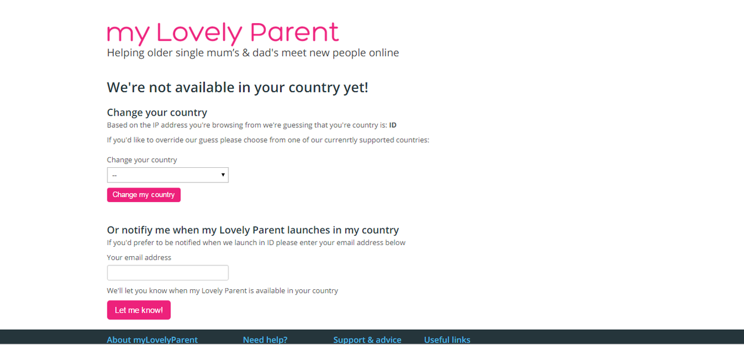Expand country list via the dropdown arrow
Viewport: 744px width, 345px height.
(x=223, y=175)
